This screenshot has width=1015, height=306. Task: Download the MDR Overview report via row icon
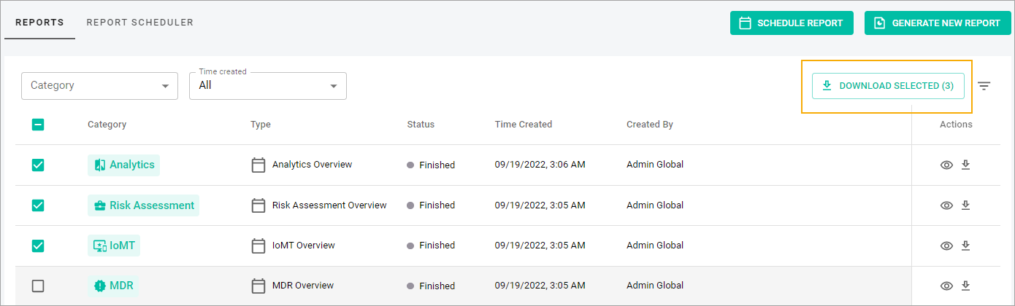[965, 286]
